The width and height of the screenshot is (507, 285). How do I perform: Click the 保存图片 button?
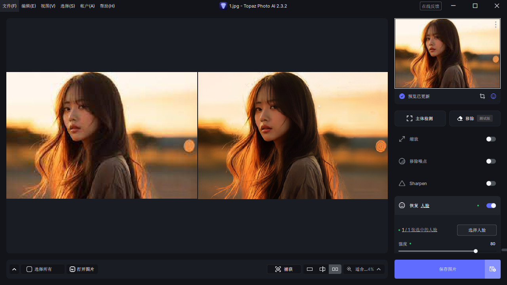tap(440, 269)
